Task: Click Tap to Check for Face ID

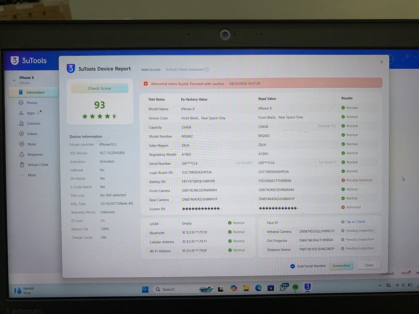Action: pyautogui.click(x=355, y=222)
